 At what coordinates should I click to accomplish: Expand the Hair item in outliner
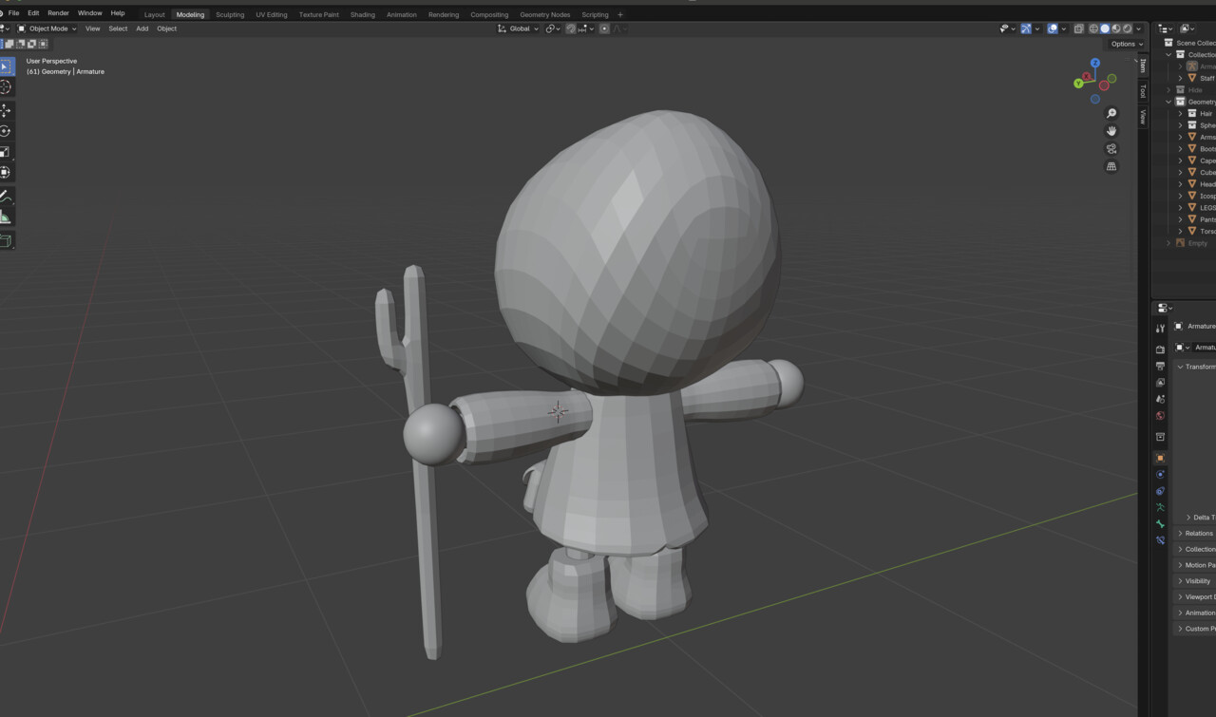[1181, 114]
